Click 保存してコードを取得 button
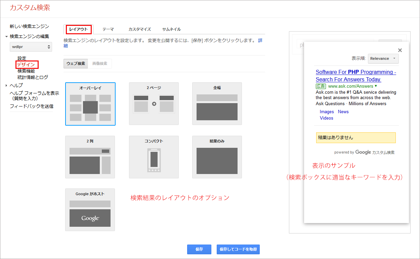This screenshot has width=420, height=259. point(238,249)
